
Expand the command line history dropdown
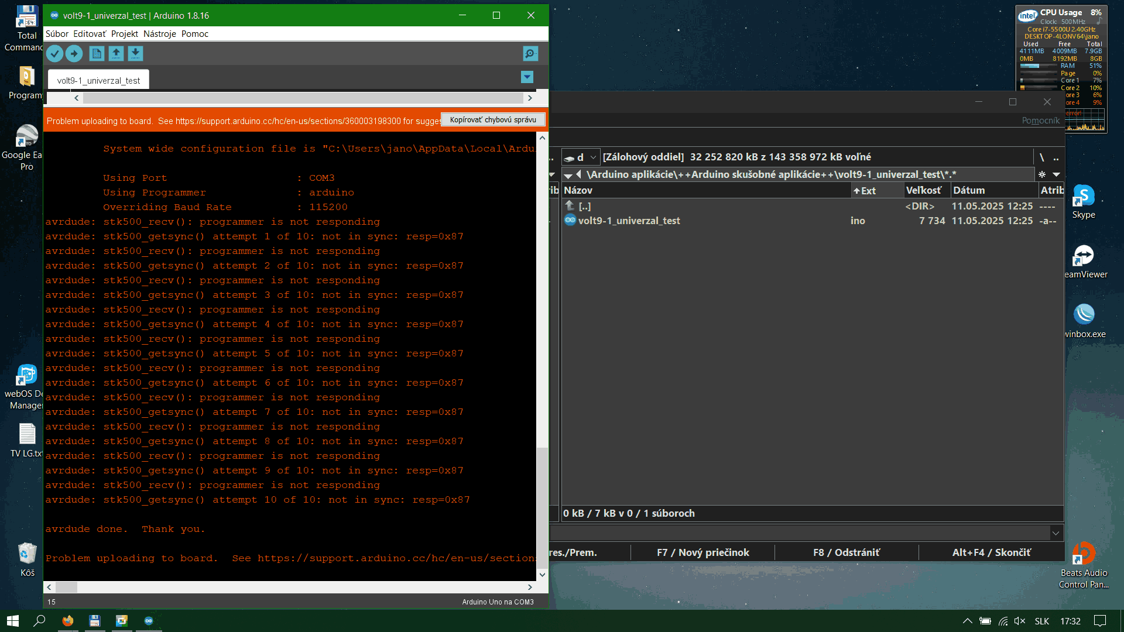click(x=1056, y=533)
